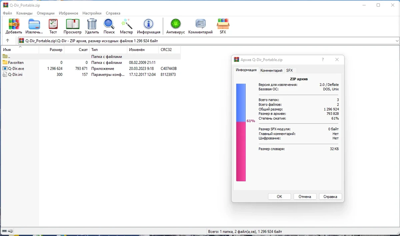
Task: Click the Отмена button
Action: [305, 196]
